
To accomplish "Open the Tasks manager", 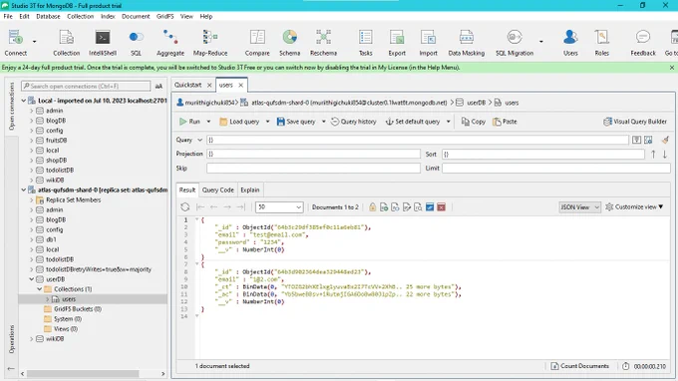I will click(365, 42).
